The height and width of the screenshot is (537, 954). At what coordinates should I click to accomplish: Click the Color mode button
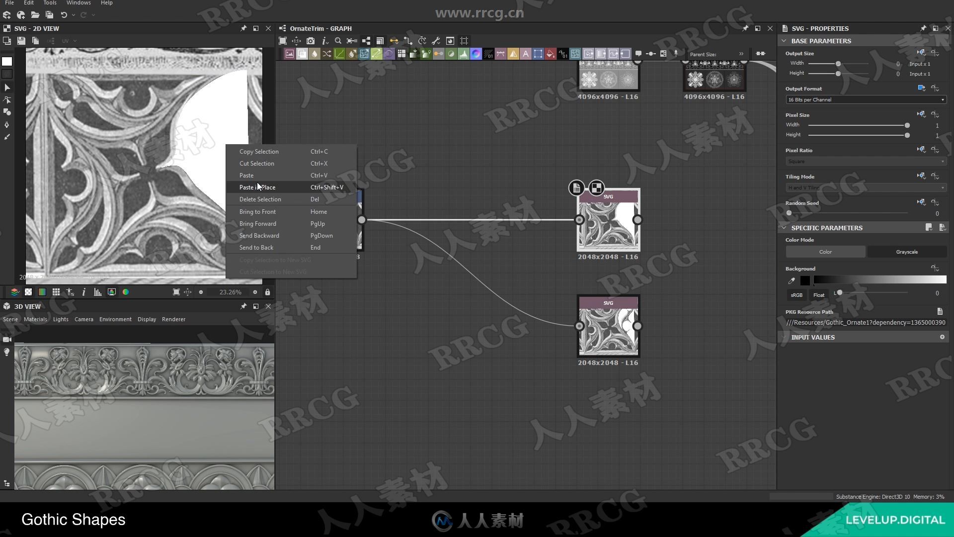(826, 252)
